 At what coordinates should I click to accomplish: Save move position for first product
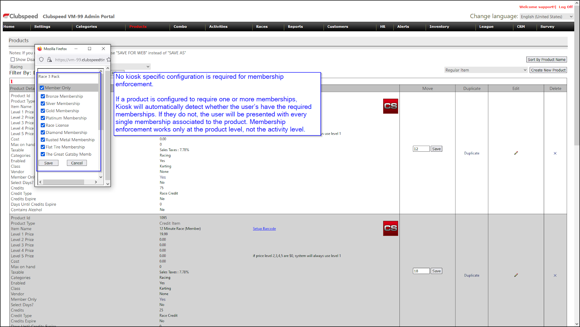coord(436,149)
